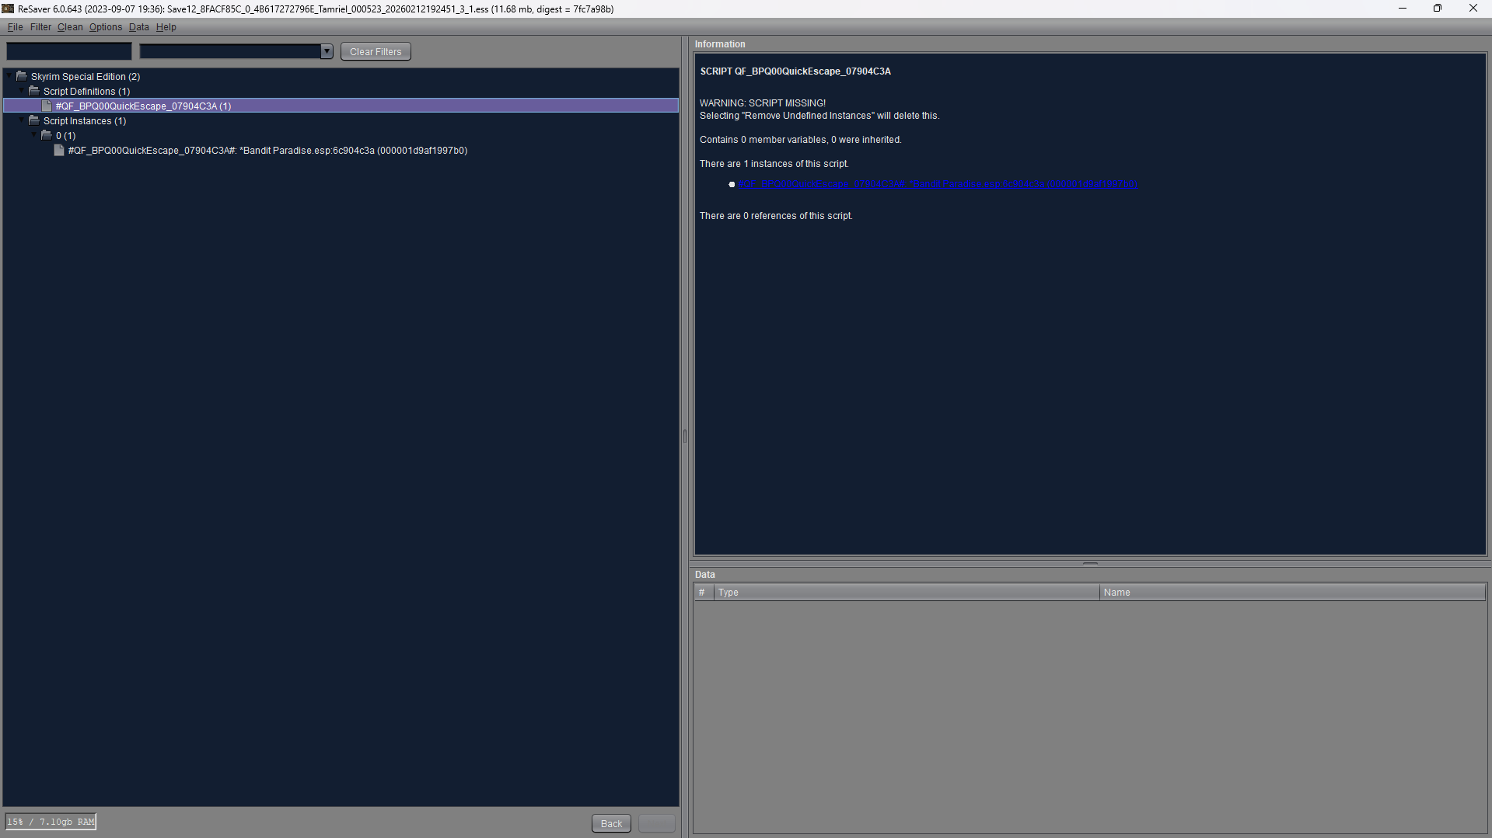
Task: Click the Skyrim Special Edition folder icon
Action: [22, 76]
